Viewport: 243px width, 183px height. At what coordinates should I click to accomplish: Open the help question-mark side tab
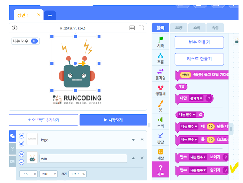(12, 149)
